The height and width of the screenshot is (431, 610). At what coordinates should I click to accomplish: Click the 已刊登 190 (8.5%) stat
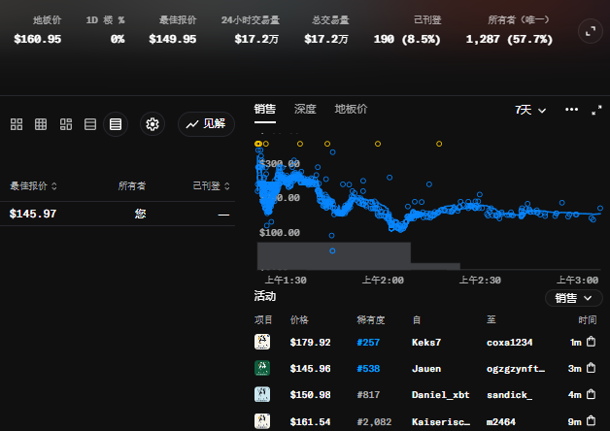point(407,30)
